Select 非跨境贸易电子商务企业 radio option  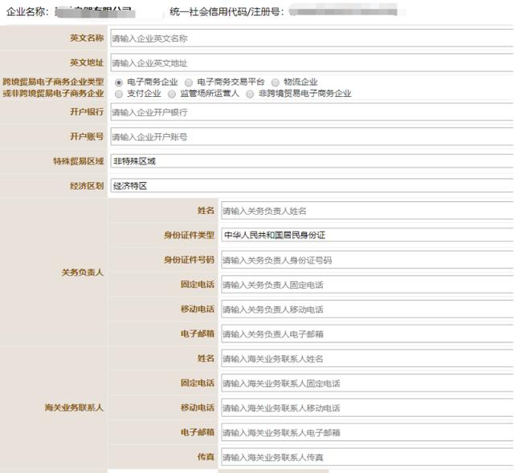point(250,95)
